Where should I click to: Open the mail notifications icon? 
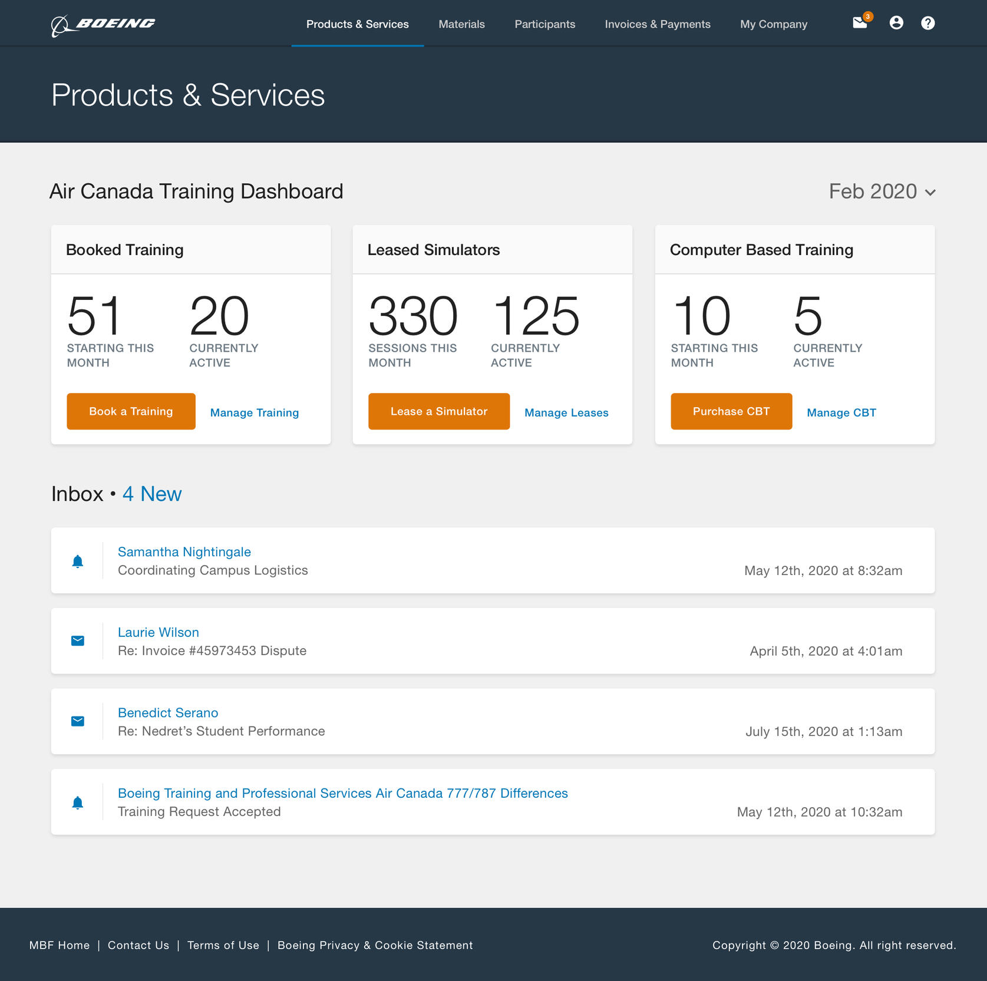pos(860,23)
